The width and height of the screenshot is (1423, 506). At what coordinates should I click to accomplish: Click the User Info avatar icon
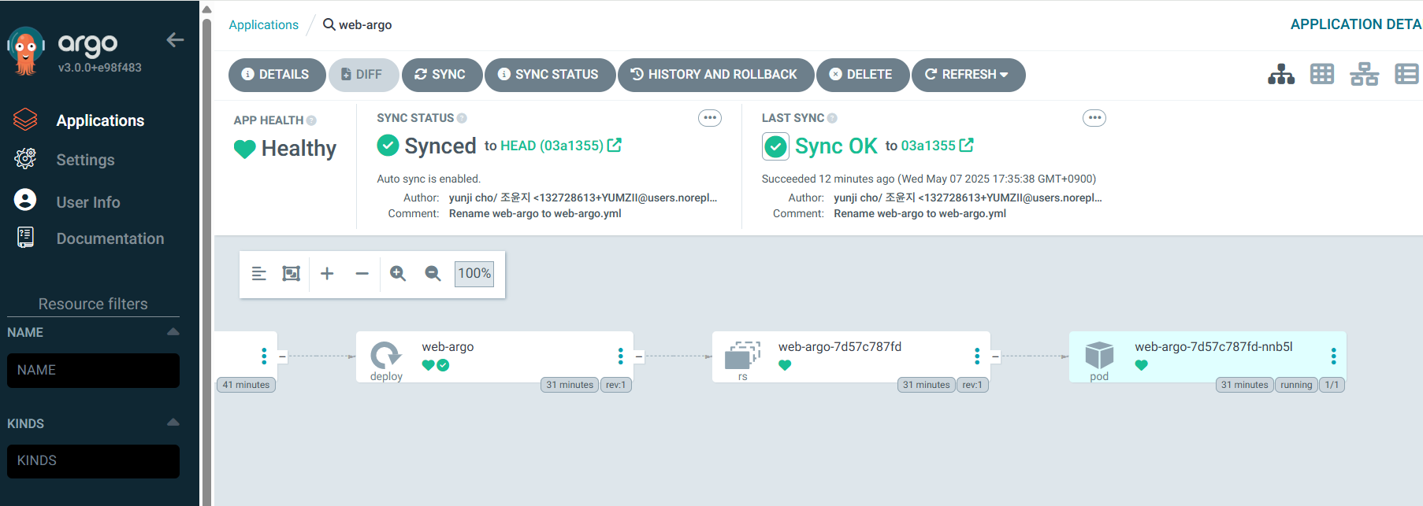pos(25,200)
